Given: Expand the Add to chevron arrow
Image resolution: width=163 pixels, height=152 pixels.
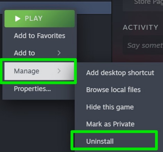Looking at the screenshot, I should coord(59,53).
